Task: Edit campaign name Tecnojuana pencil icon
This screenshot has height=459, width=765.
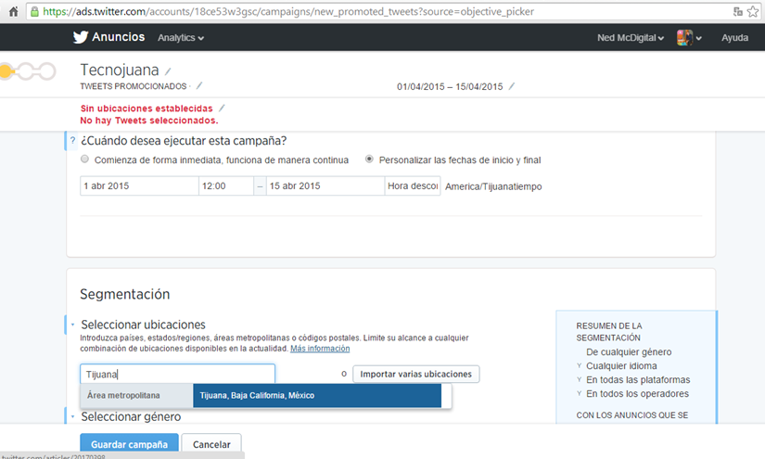Action: (x=168, y=71)
